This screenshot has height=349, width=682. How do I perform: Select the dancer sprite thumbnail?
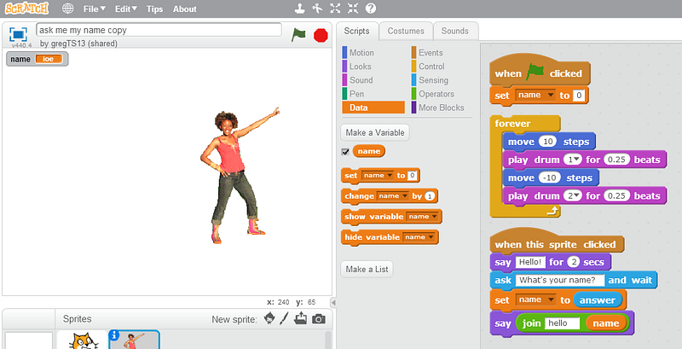[134, 340]
